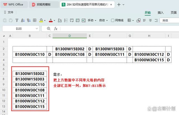Select cell D2 containing B1300W15E002
179x115 pixels.
(70, 49)
